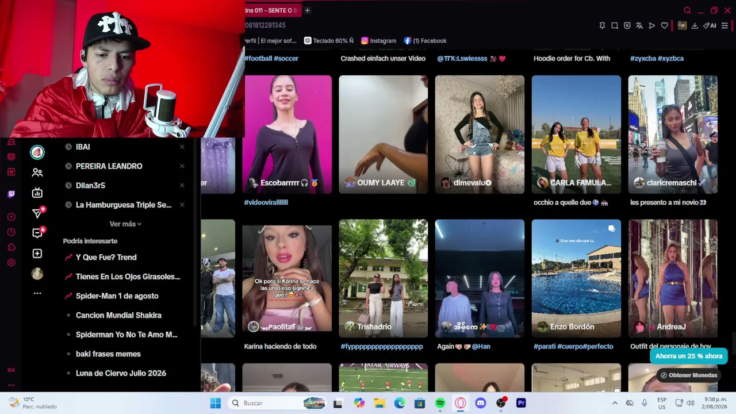Viewport: 736px width, 414px height.
Task: Expand recent searches with Ver más
Action: (x=125, y=224)
